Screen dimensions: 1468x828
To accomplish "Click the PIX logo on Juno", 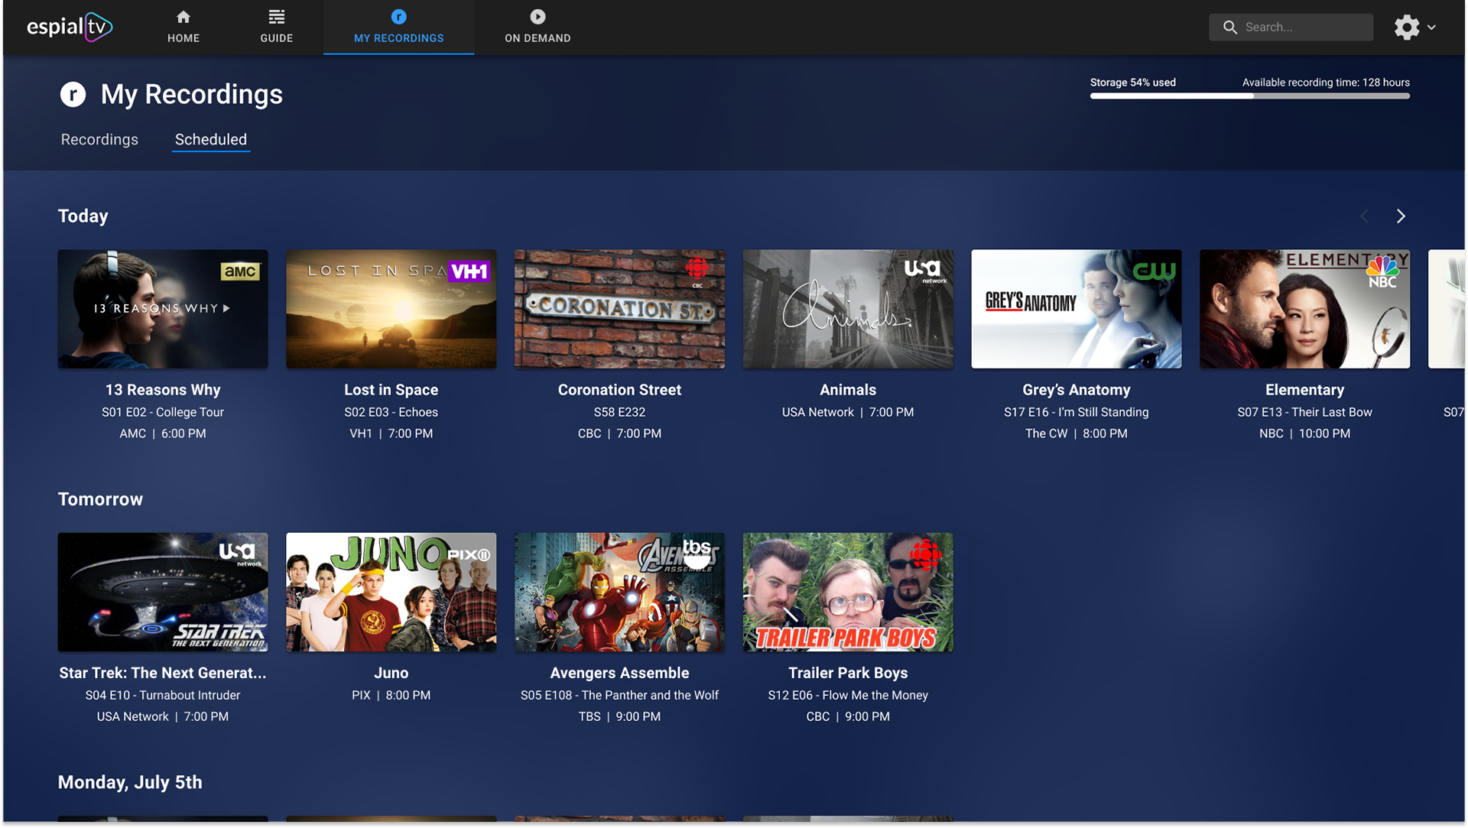I will 469,554.
